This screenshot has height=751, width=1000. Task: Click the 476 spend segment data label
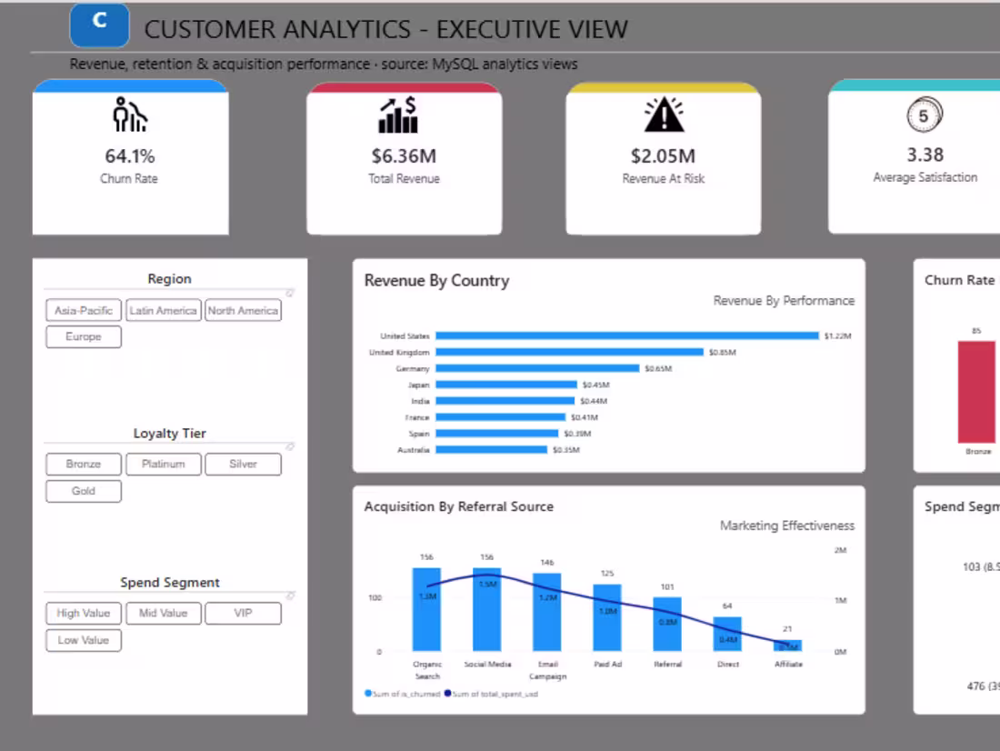point(984,686)
